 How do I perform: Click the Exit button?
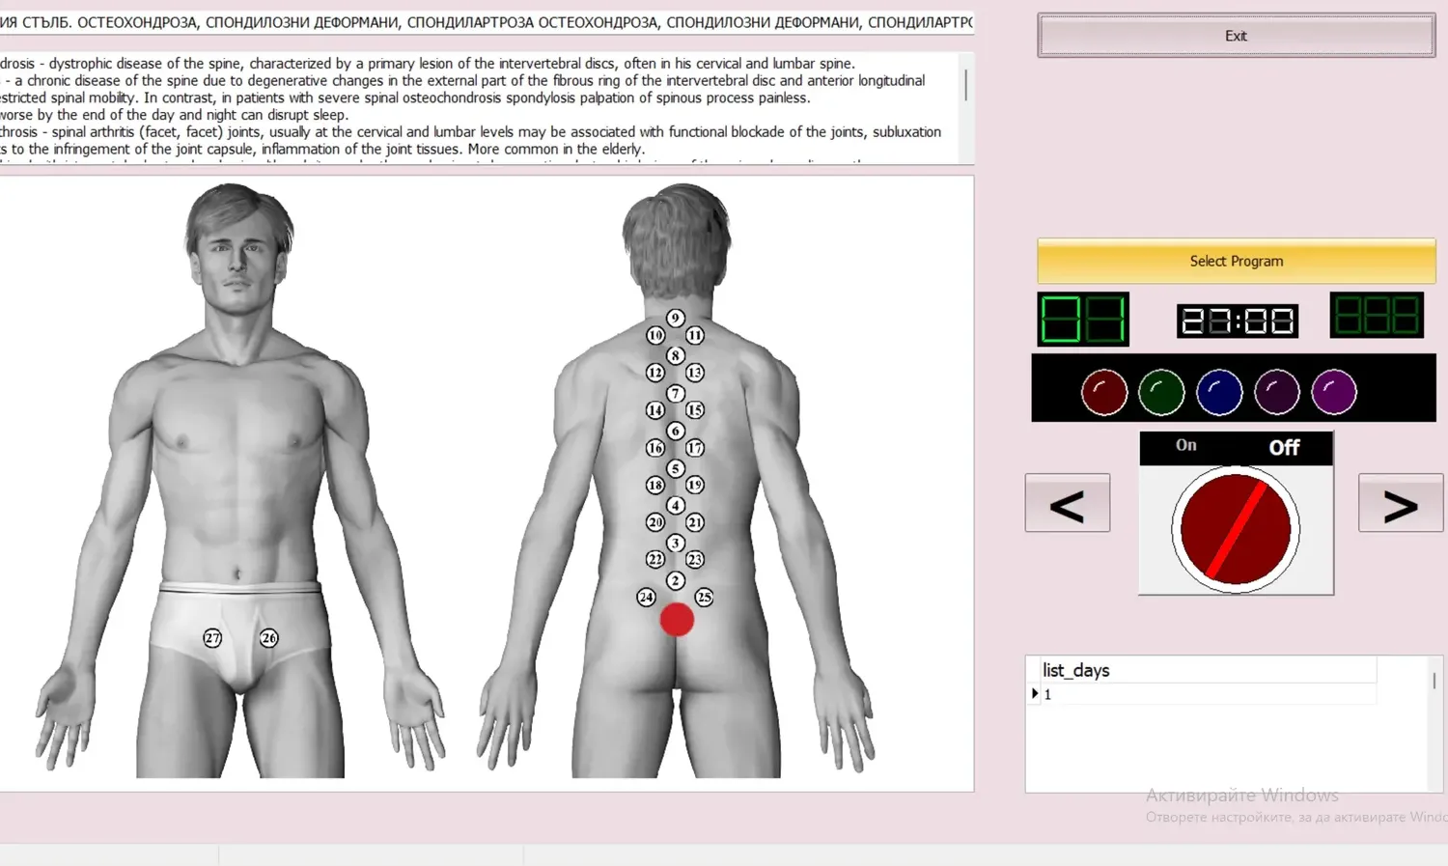click(1237, 36)
